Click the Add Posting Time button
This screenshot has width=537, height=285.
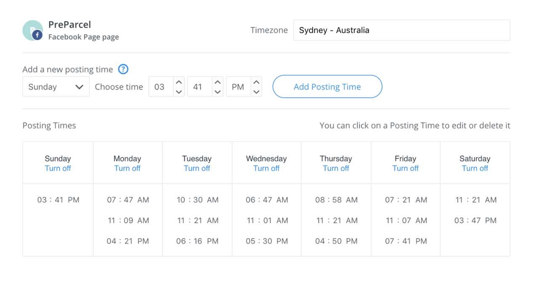coord(327,87)
